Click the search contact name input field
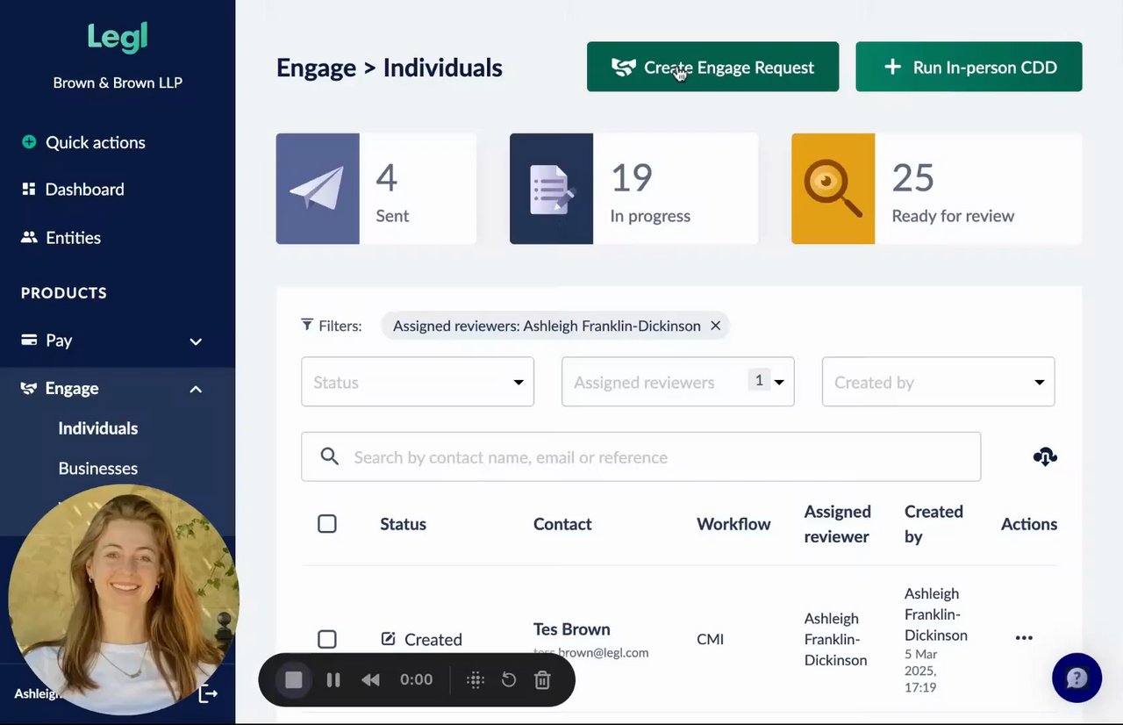The height and width of the screenshot is (725, 1123). (640, 456)
